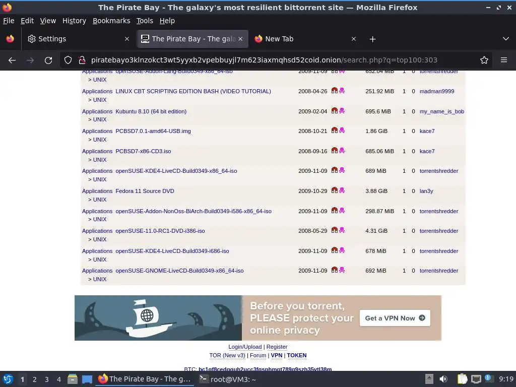Open the file manager icon in taskbar
516x387 pixels.
pos(73,379)
